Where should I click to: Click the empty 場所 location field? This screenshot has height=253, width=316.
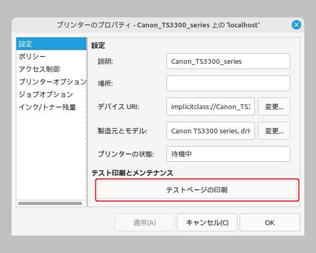(228, 83)
